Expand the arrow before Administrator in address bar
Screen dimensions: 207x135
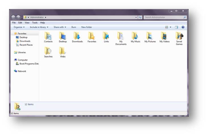(28, 17)
